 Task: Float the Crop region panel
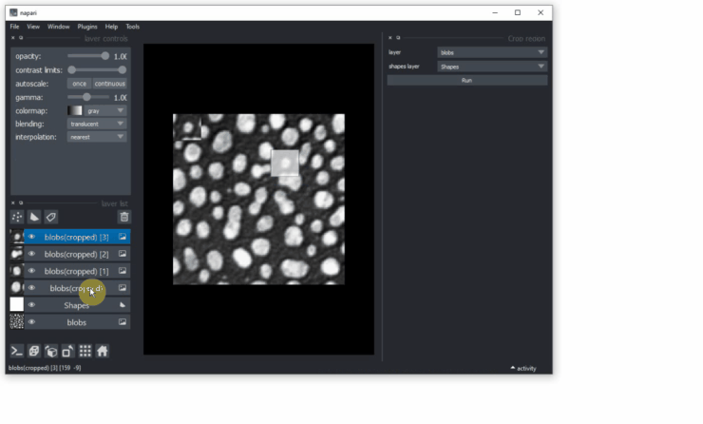pos(398,38)
